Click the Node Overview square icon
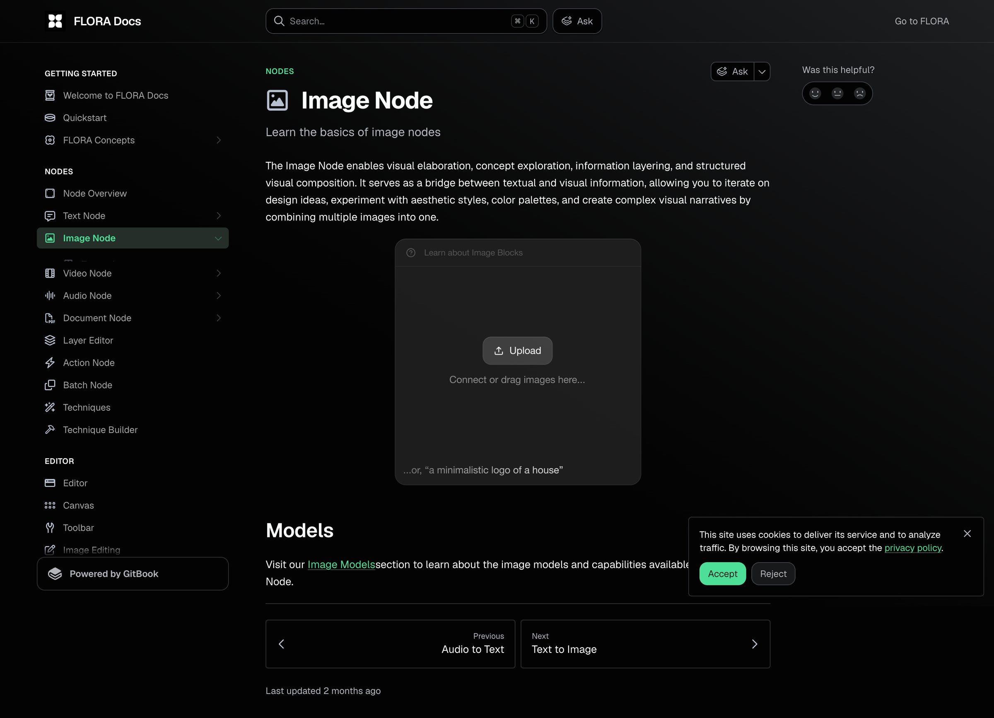Viewport: 994px width, 718px height. click(50, 193)
